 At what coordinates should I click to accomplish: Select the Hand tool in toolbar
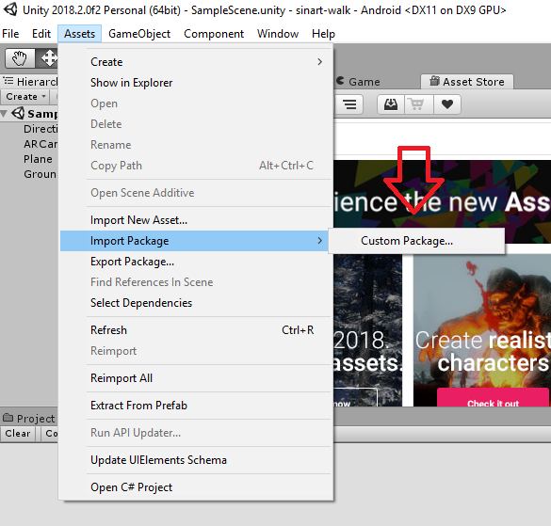20,58
